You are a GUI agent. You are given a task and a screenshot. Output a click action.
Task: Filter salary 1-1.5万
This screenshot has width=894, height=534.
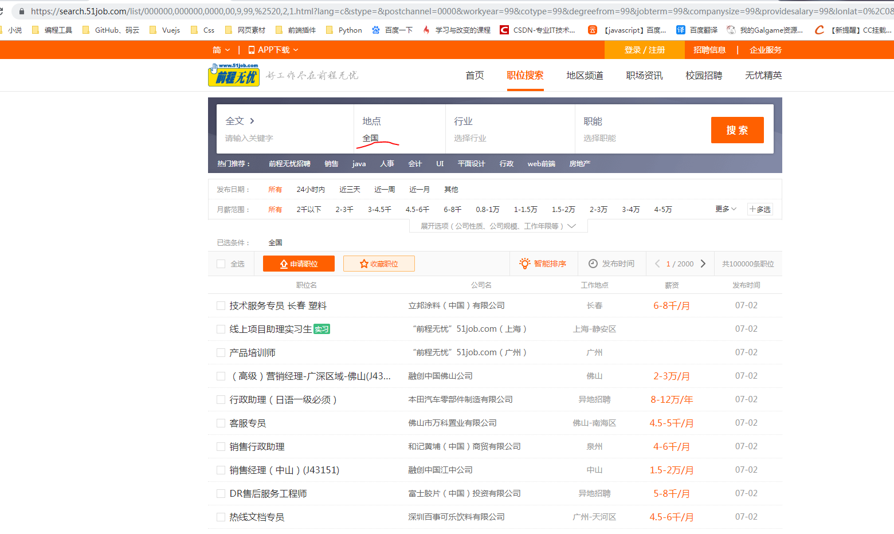tap(526, 210)
